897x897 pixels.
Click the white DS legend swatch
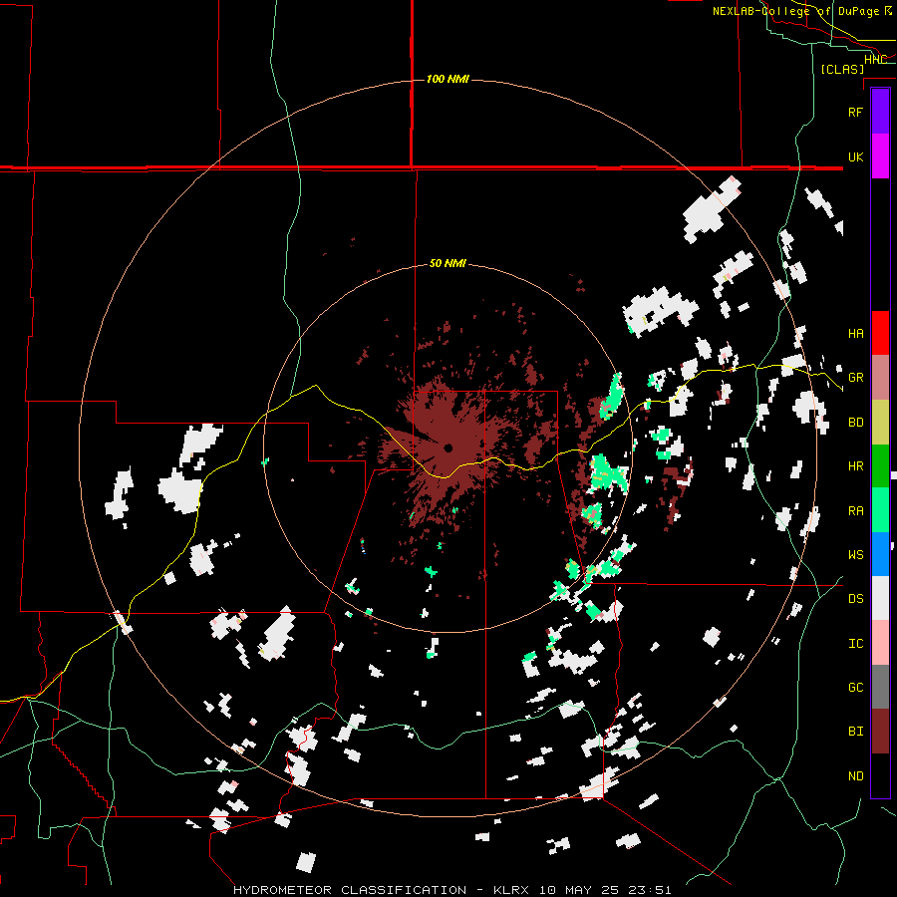(880, 598)
